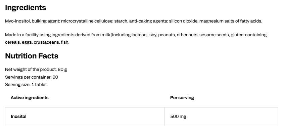This screenshot has width=283, height=131.
Task: Click the words silicon dioxide
Action: [x=183, y=21]
